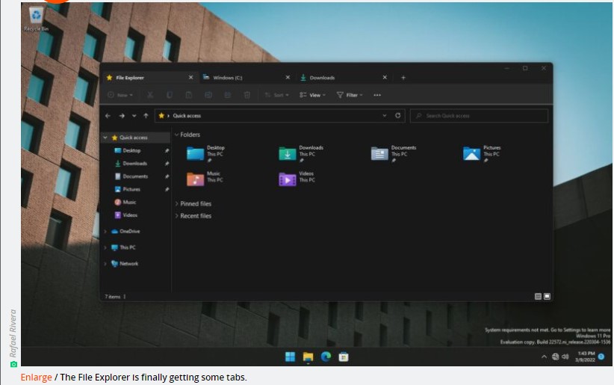Switch to large icons view in status bar

coord(547,296)
